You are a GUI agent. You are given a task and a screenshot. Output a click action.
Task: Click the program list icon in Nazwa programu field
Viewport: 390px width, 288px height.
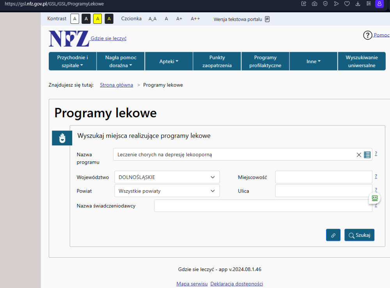367,155
